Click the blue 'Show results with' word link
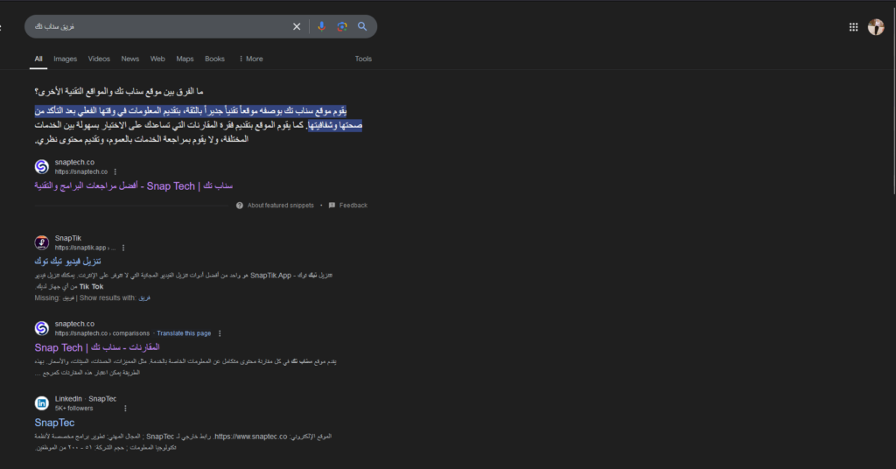Image resolution: width=896 pixels, height=469 pixels. click(x=144, y=298)
